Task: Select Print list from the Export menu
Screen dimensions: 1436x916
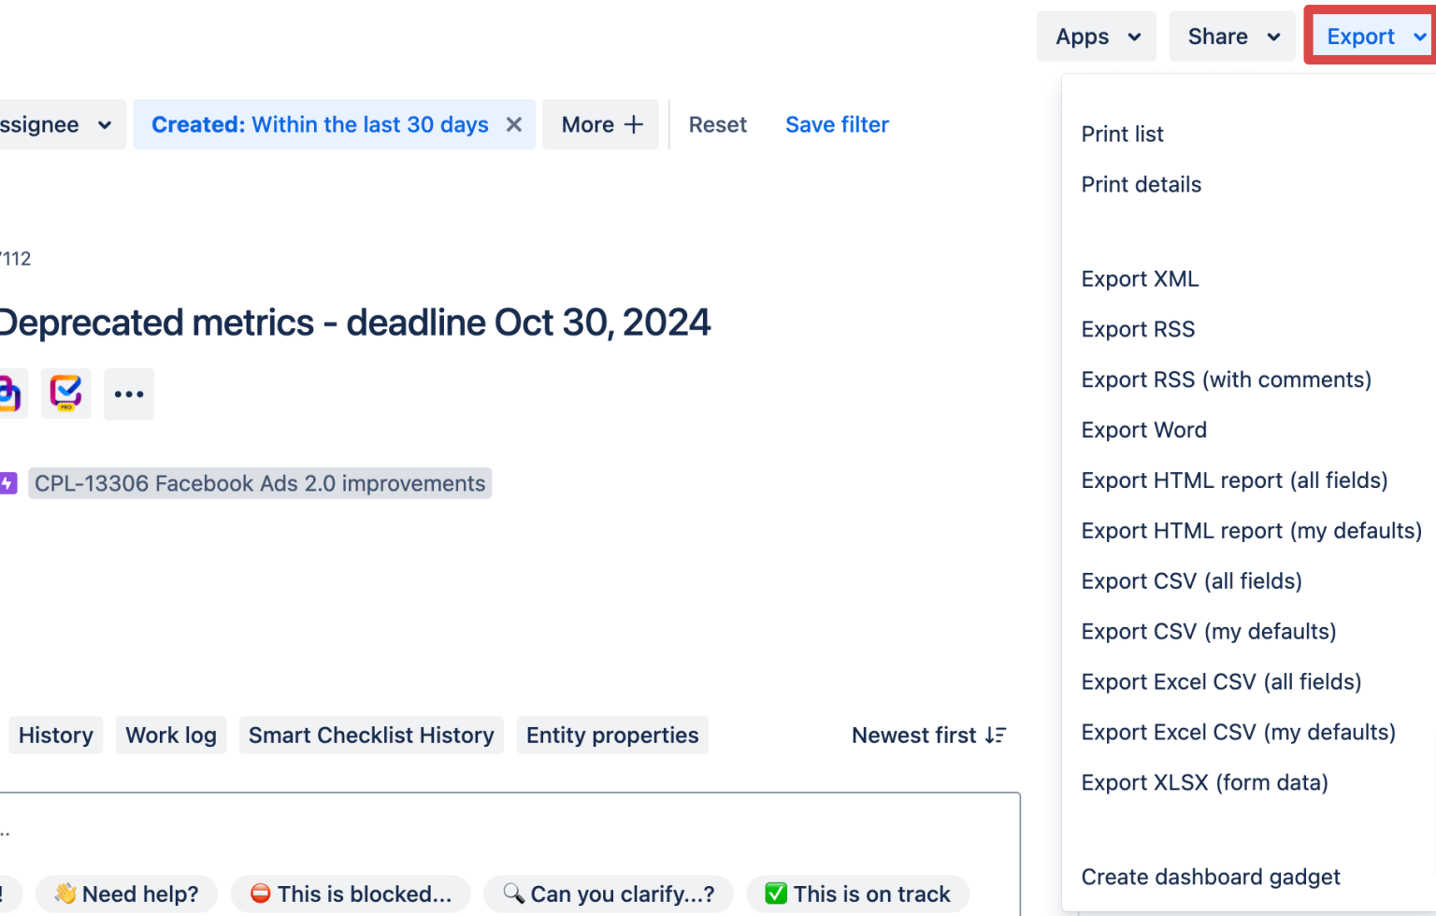Action: click(x=1122, y=134)
